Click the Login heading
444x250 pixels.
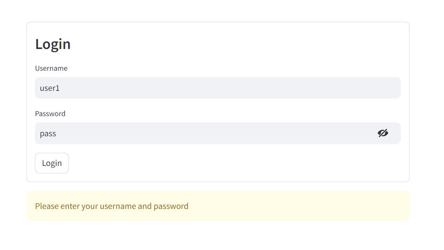(x=53, y=44)
